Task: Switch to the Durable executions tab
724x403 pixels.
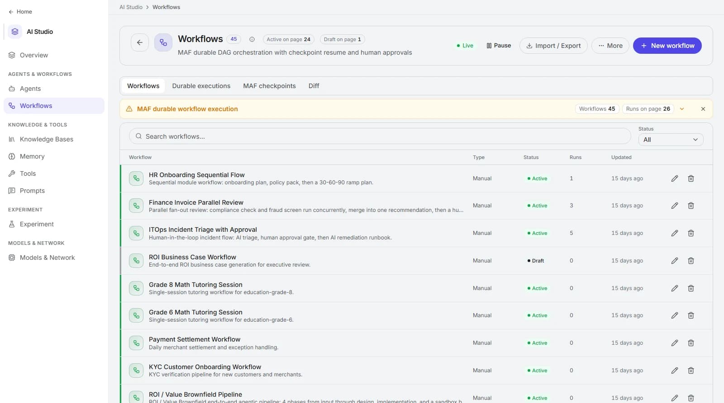Action: coord(201,86)
